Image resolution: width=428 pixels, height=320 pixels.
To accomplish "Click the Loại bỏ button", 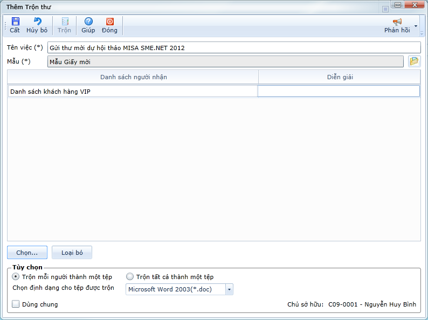I will pos(72,252).
